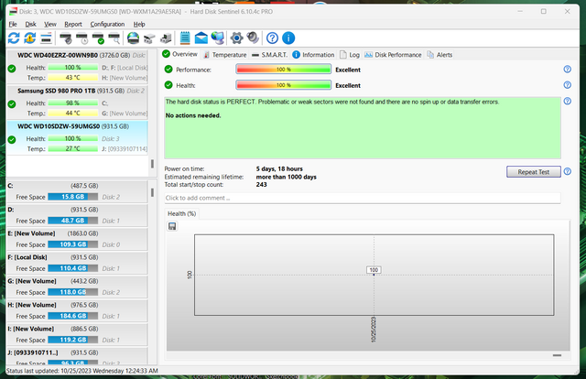
Task: Click the floppy save icon above health chart
Action: pyautogui.click(x=172, y=226)
